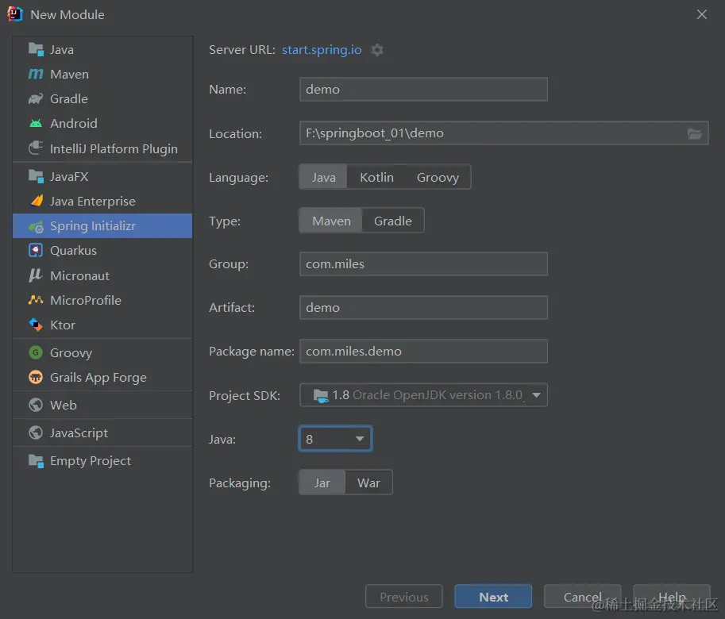Set language to Kotlin
The height and width of the screenshot is (619, 725).
[377, 177]
